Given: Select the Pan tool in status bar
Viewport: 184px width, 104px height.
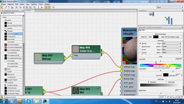Looking at the screenshot, I should tap(168, 97).
